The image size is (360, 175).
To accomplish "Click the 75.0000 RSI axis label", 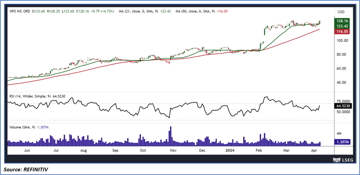I will (x=343, y=101).
